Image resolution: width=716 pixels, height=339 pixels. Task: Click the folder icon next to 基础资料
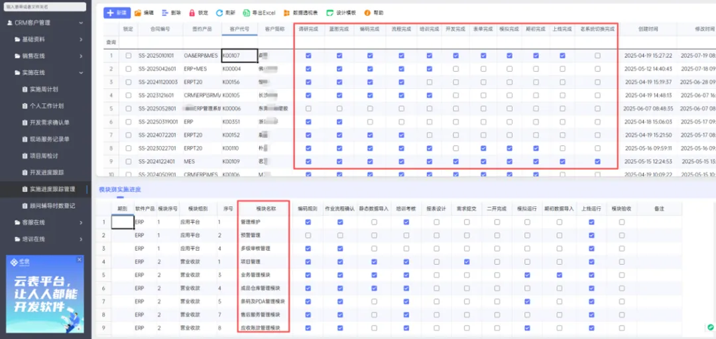pyautogui.click(x=17, y=39)
